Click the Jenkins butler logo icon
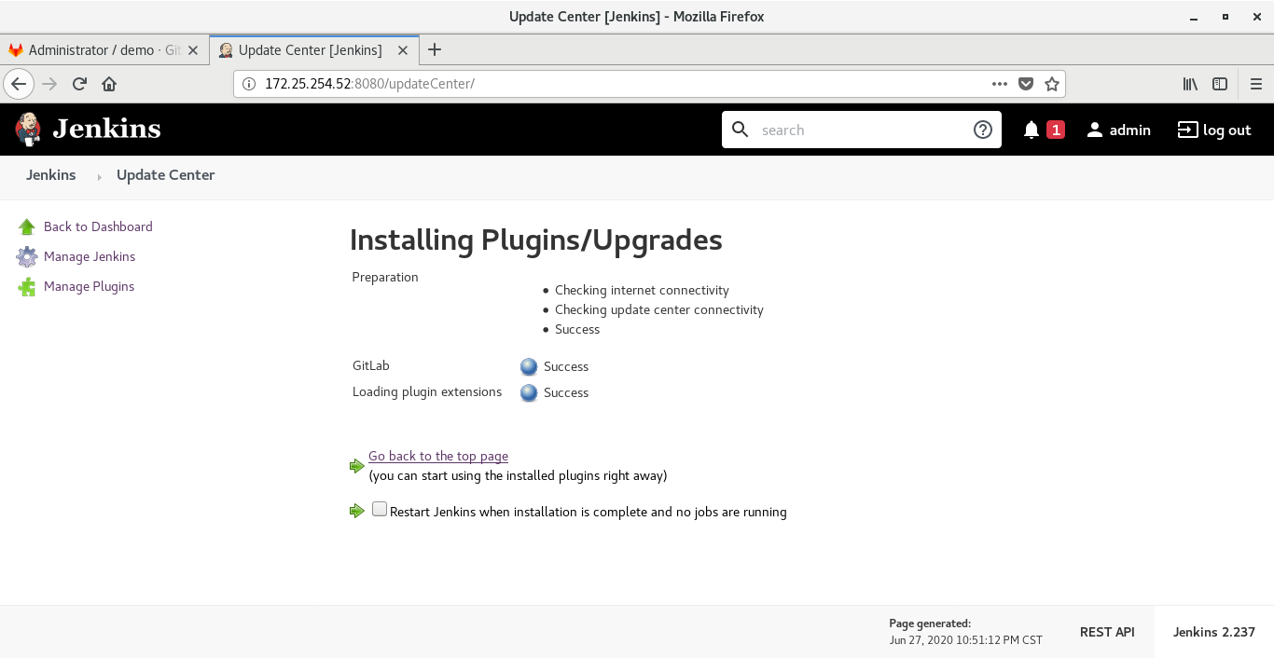This screenshot has height=658, width=1274. coord(28,130)
